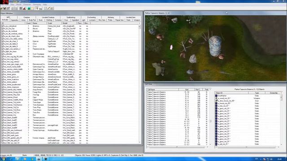
Task: Open the World menu
Action: pos(19,4)
